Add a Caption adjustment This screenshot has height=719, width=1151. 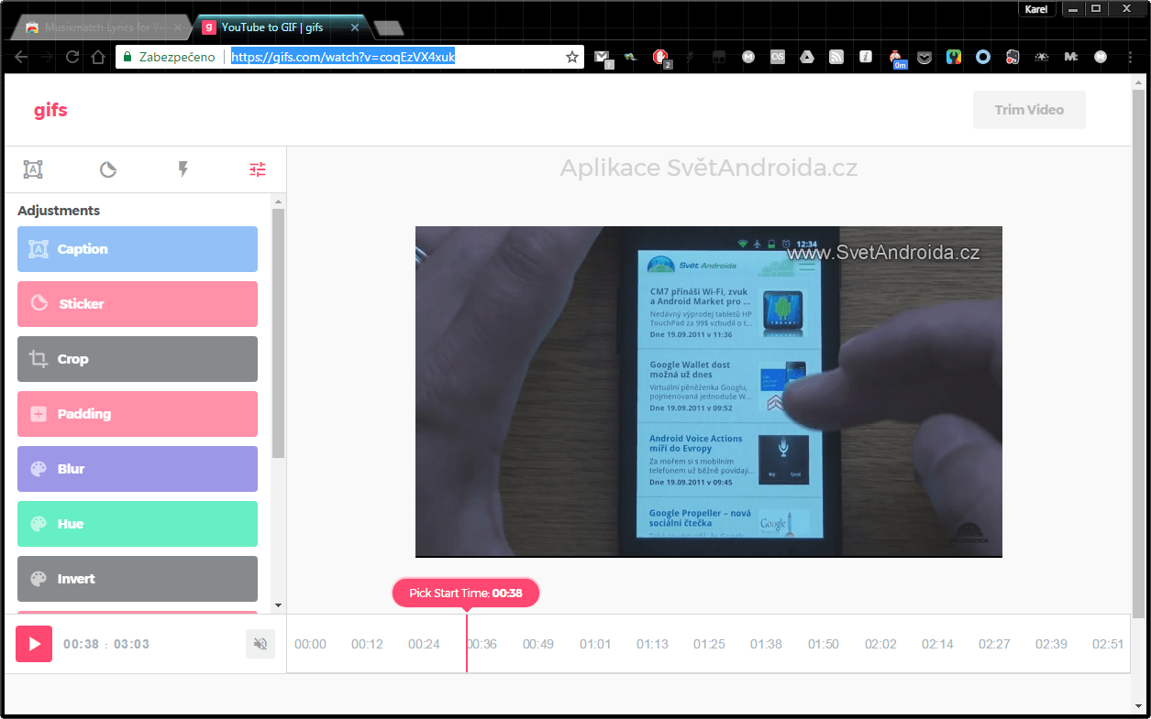point(138,249)
